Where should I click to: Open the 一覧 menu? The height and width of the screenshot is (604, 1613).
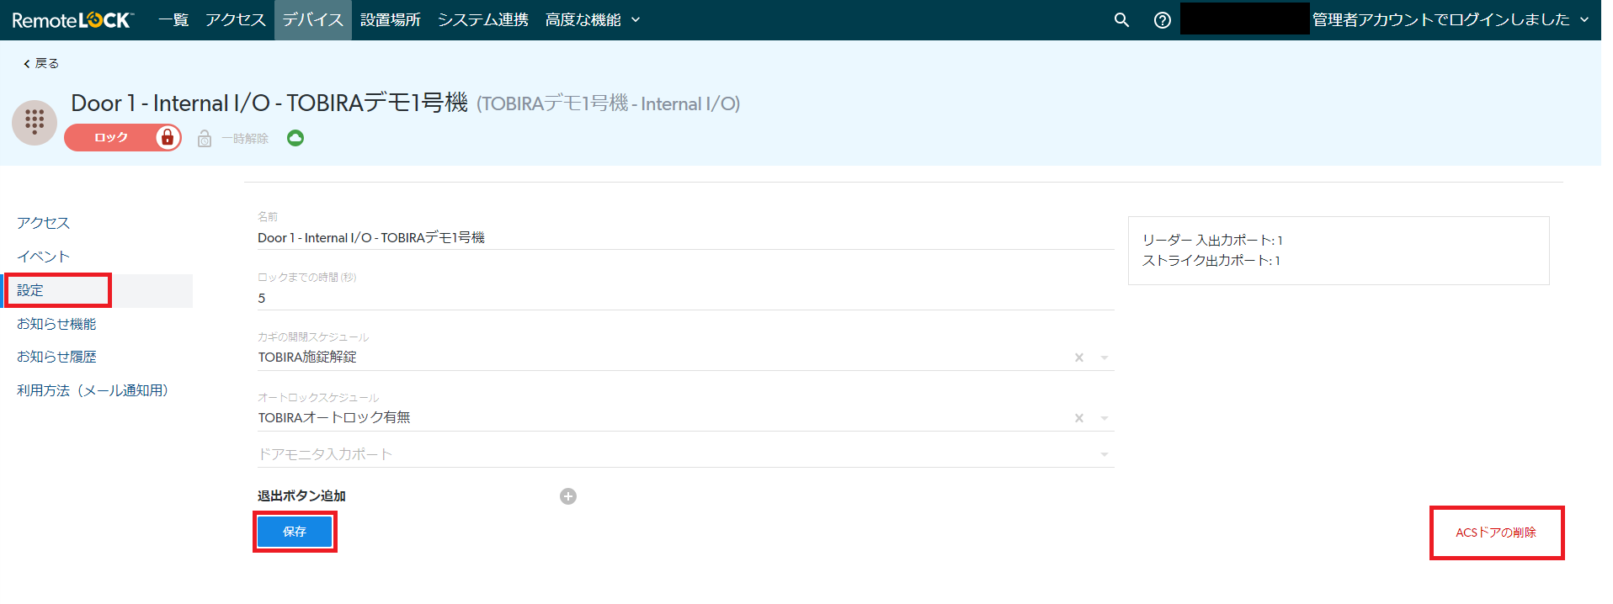tap(173, 20)
